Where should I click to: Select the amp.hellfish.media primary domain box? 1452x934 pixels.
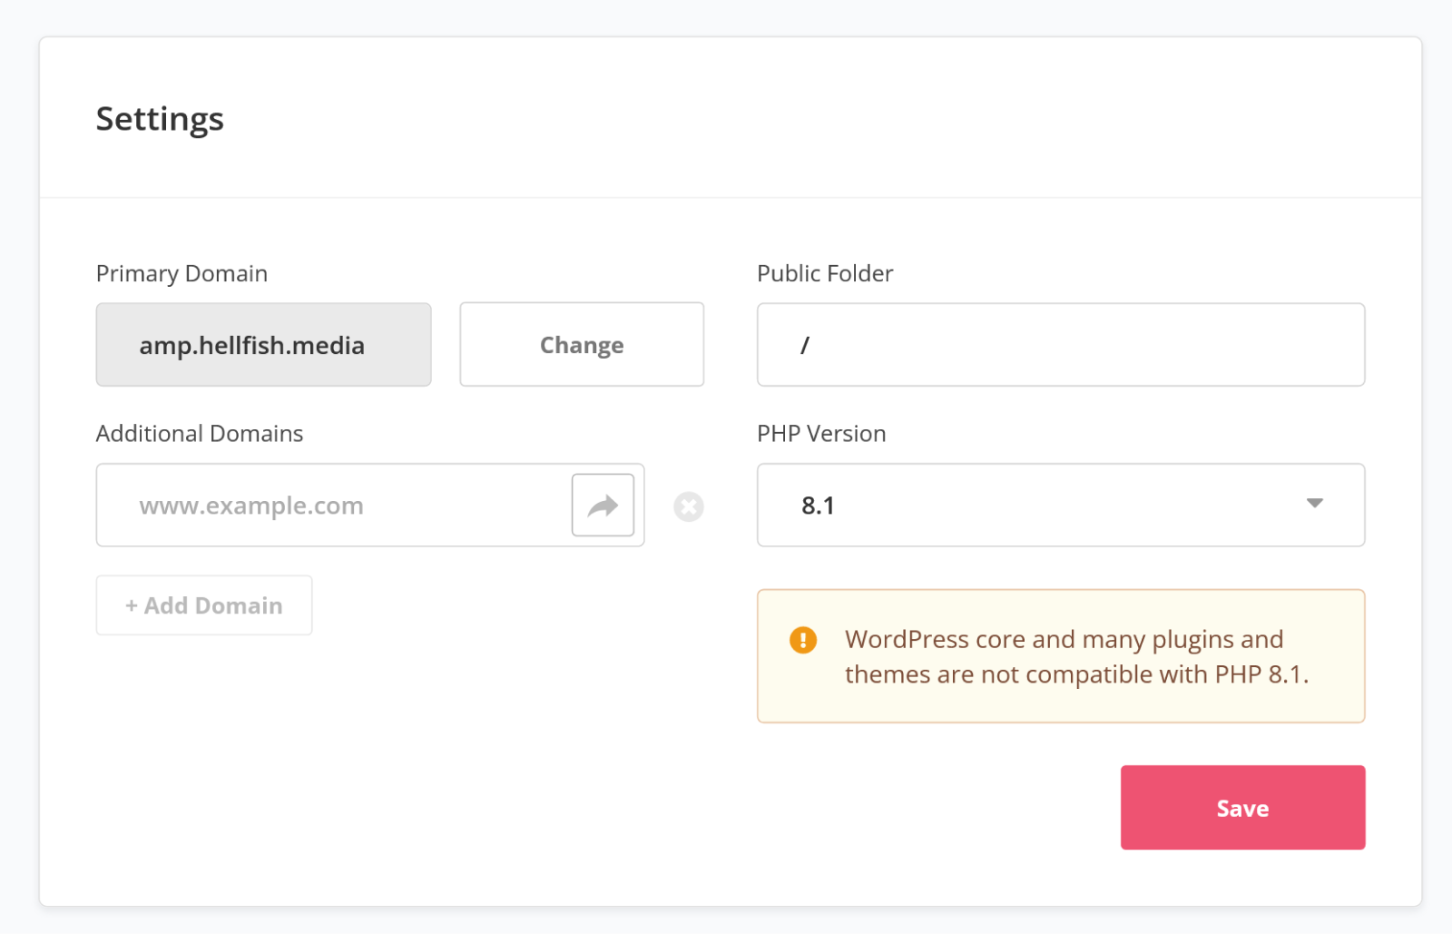(264, 345)
